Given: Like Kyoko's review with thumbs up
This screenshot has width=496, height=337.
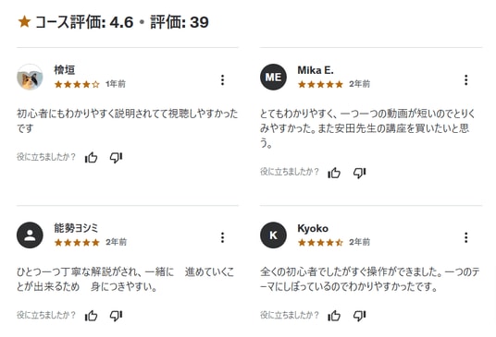Looking at the screenshot, I should coord(334,315).
